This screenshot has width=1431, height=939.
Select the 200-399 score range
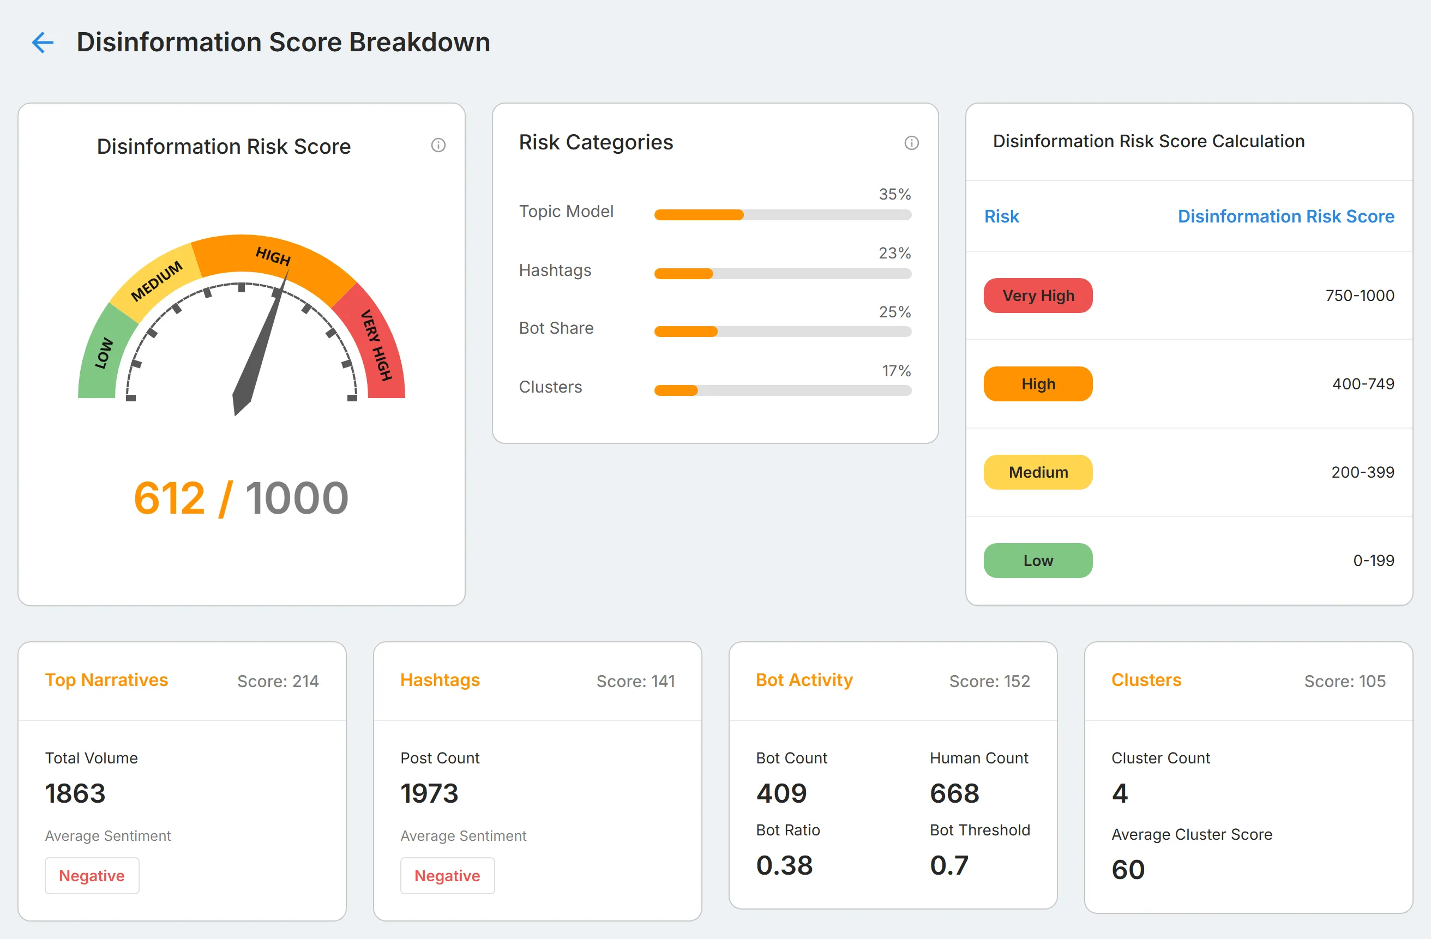pos(1362,472)
